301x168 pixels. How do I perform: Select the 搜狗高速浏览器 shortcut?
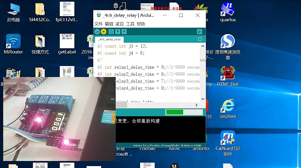click(x=228, y=47)
